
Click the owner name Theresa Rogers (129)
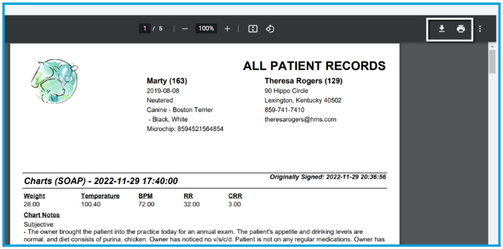point(304,81)
